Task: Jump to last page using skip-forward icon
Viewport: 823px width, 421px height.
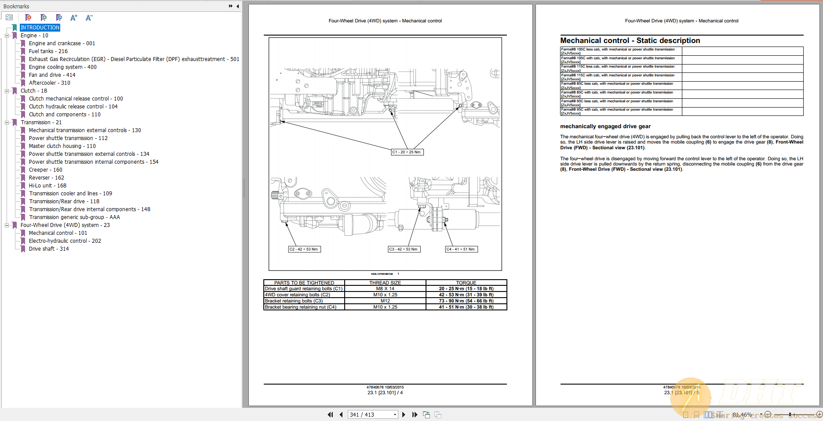Action: 415,414
